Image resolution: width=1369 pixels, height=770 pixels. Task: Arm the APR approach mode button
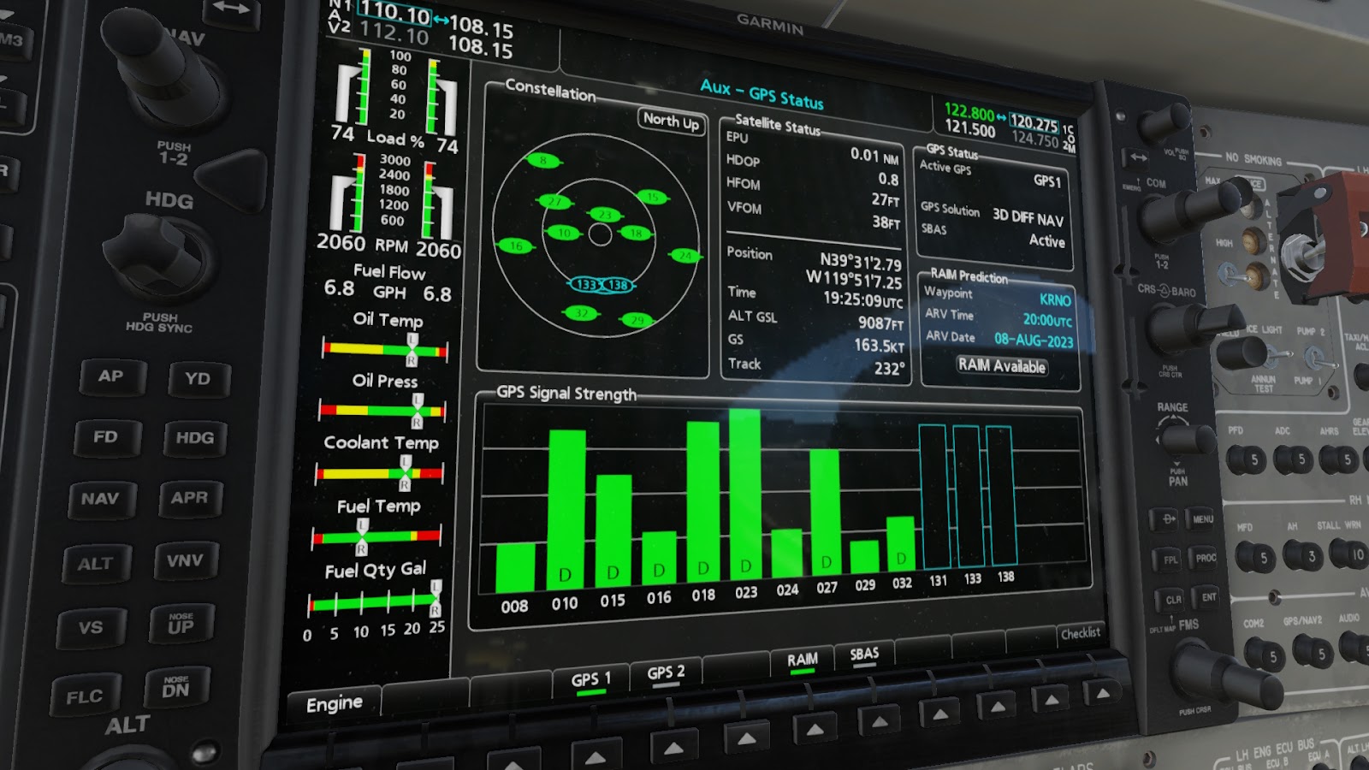coord(189,499)
